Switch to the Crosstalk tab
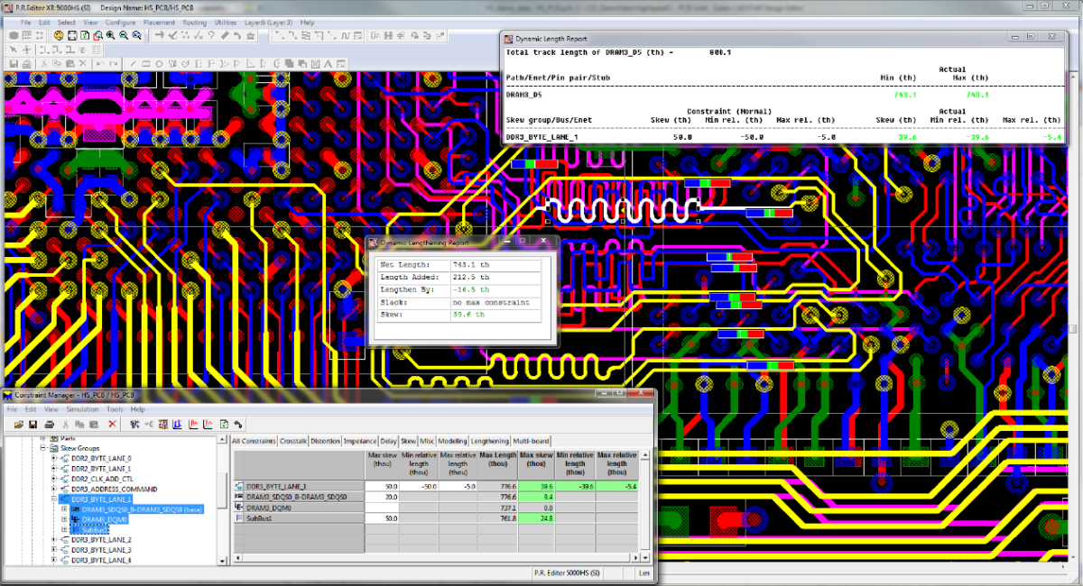 [x=292, y=441]
